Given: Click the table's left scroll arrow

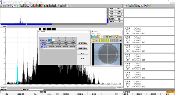Looking at the screenshot, I should [x=40, y=49].
